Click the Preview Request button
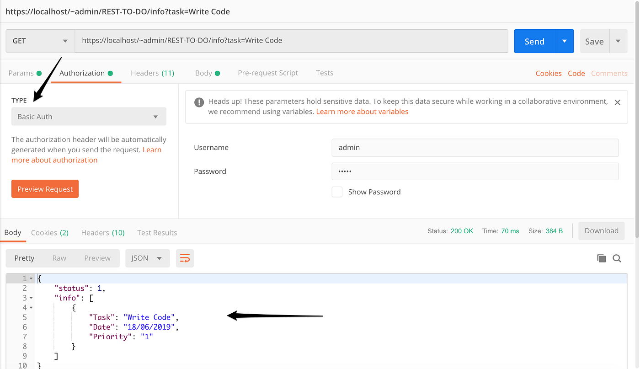Image resolution: width=640 pixels, height=369 pixels. [45, 189]
